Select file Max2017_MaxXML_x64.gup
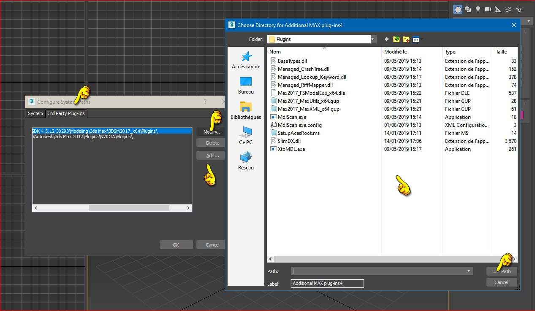535x311 pixels. click(x=308, y=109)
